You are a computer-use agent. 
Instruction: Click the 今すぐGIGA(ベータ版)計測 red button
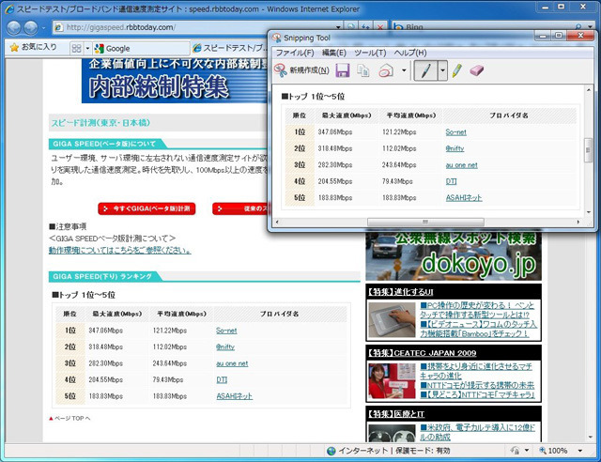(x=146, y=208)
